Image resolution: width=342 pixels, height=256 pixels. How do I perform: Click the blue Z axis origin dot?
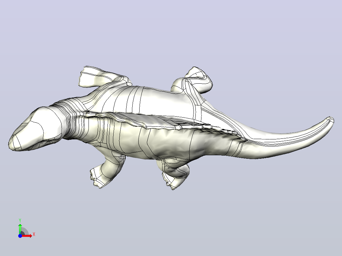tap(20, 236)
